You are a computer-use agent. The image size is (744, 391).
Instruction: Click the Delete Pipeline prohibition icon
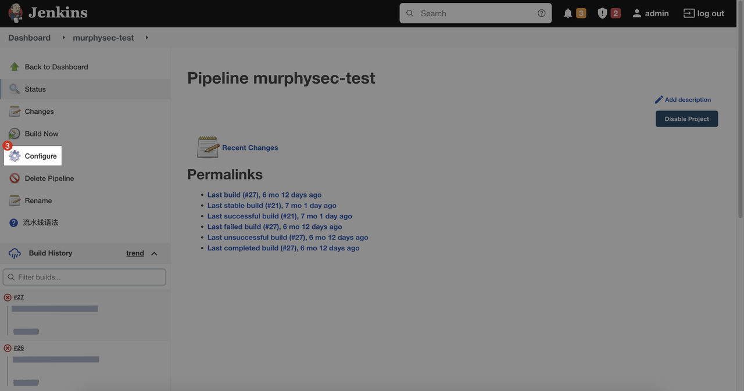[x=15, y=178]
